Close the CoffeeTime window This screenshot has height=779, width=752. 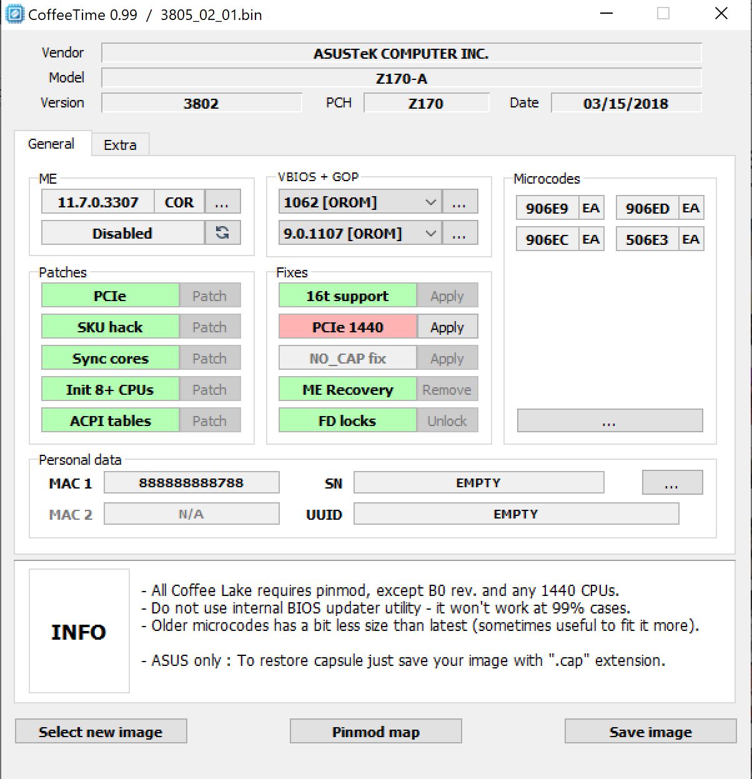point(721,14)
